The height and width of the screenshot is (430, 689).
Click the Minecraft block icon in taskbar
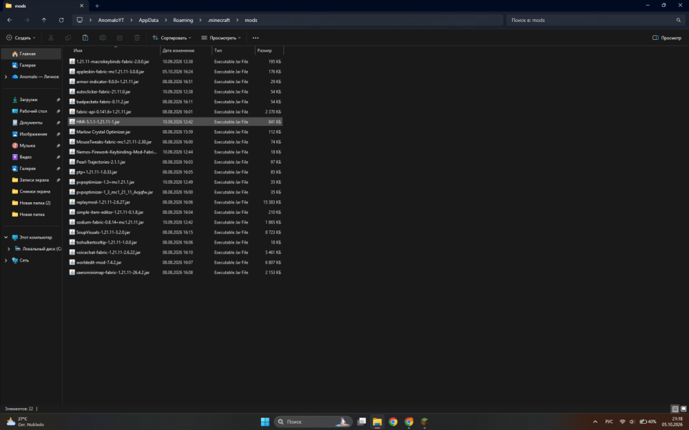424,422
